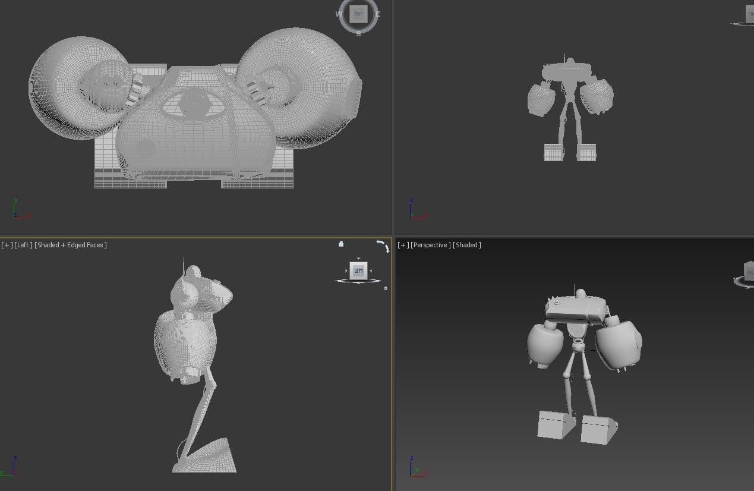Click the LEFT face of the ViewCube
This screenshot has height=491, width=754.
pyautogui.click(x=358, y=271)
